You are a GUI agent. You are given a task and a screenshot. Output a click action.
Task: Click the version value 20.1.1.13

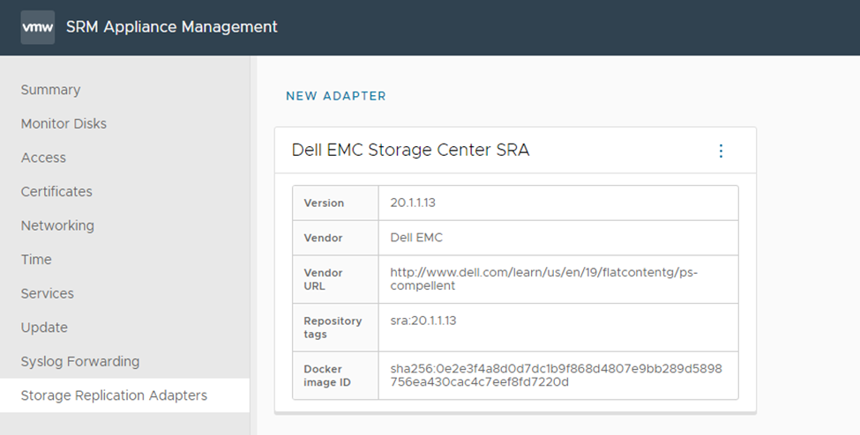point(413,203)
